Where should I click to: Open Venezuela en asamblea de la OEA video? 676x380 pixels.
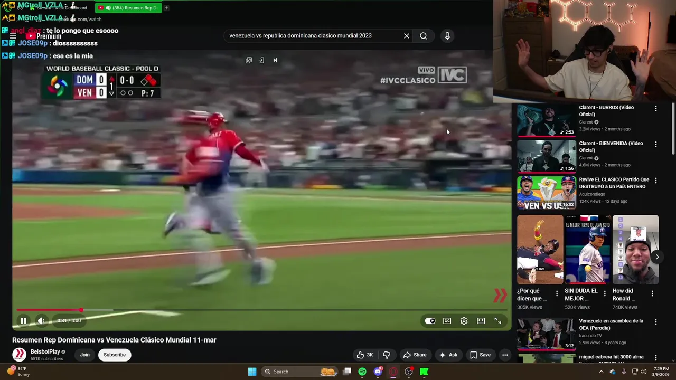547,334
